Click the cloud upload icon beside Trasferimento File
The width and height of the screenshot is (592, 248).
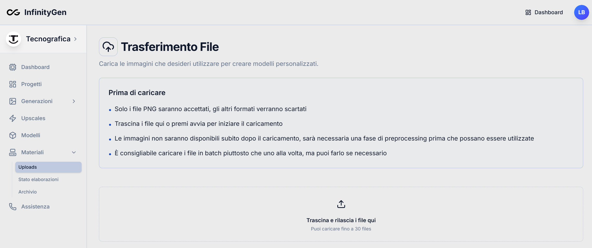(x=108, y=47)
